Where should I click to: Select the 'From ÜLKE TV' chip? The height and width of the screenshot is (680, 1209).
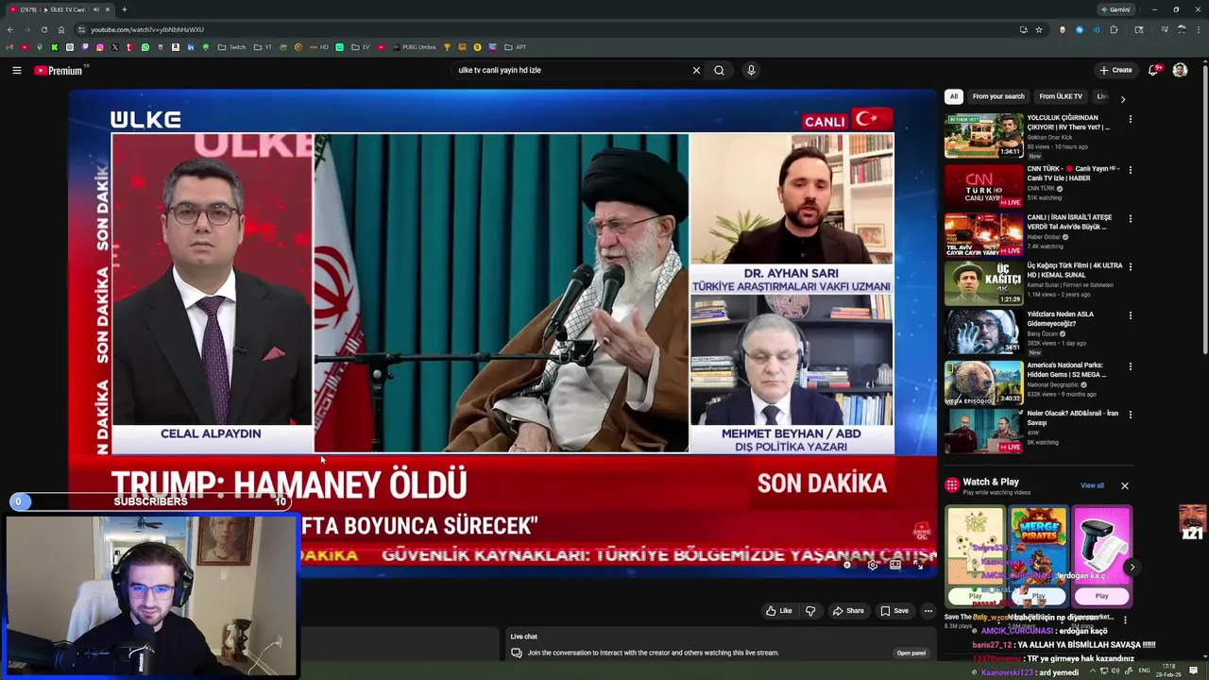pyautogui.click(x=1061, y=96)
